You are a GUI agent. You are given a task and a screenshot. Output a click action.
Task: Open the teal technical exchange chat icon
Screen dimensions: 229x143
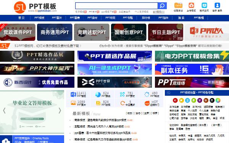click(204, 5)
